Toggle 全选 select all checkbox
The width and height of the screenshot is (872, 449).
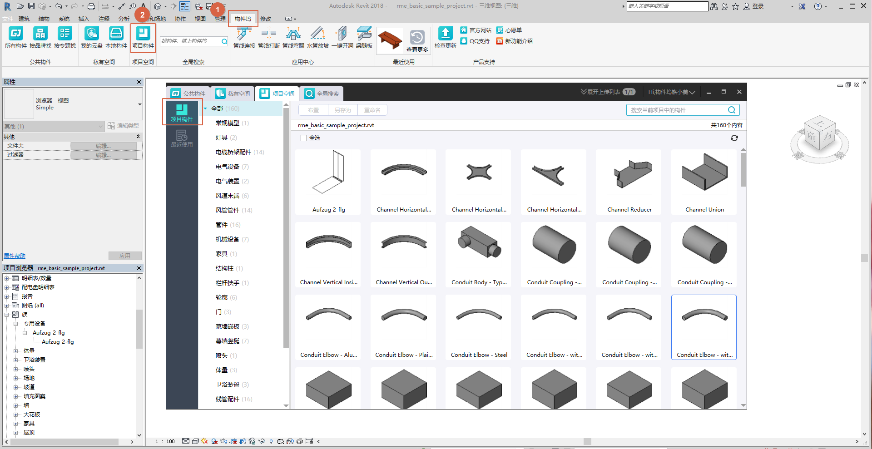[x=304, y=138]
